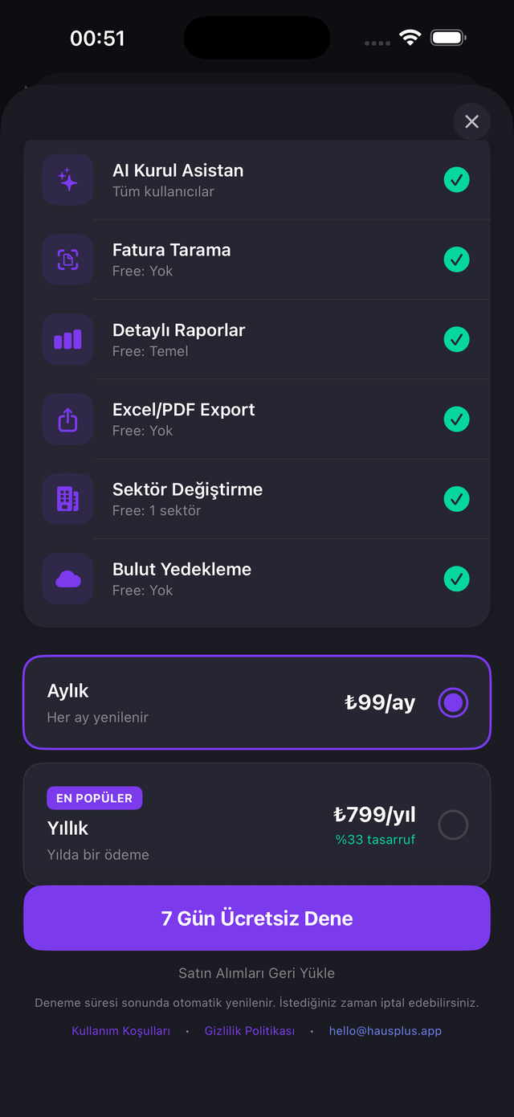Screen dimensions: 514x1117
Task: Tap the Excel/PDF Export share icon
Action: 68,419
